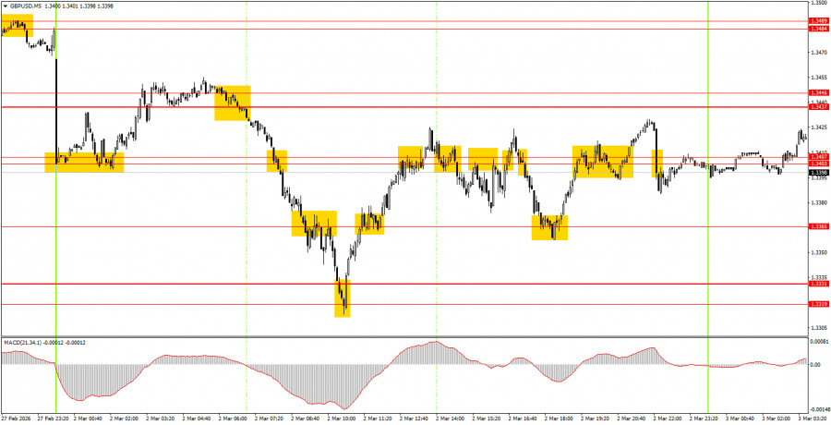Screen dimensions: 831x425
Task: Click the -0.00148 value on the MACD scale
Action: point(819,410)
